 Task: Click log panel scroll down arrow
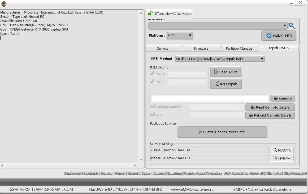pyautogui.click(x=141, y=160)
